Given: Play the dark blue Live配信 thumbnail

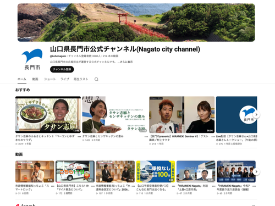Looking at the screenshot, I should pyautogui.click(x=237, y=115).
